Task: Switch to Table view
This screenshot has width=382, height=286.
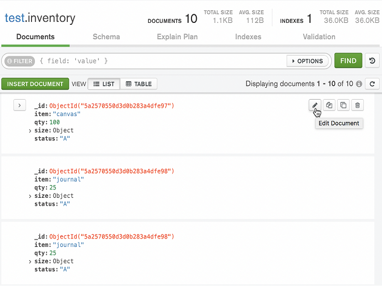Action: 138,84
